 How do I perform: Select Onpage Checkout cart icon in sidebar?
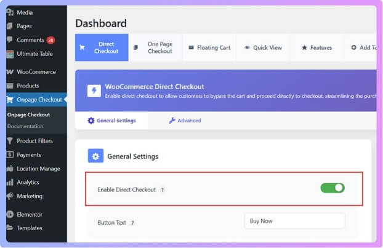(x=10, y=100)
